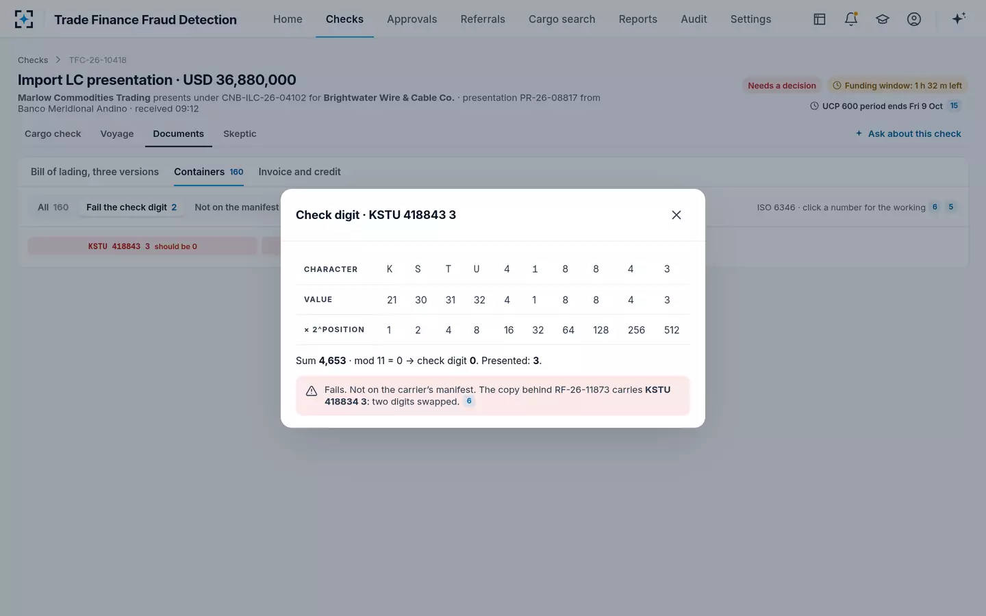The image size is (986, 616).
Task: Click the 512 multiplier cell
Action: 672,330
